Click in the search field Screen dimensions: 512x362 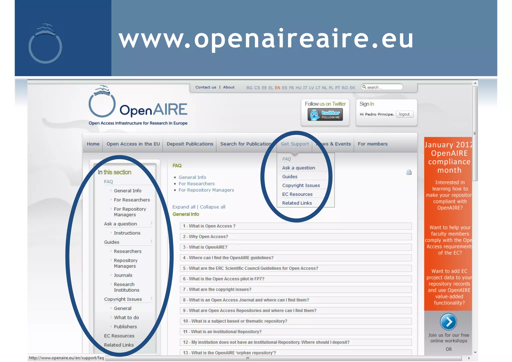[382, 87]
